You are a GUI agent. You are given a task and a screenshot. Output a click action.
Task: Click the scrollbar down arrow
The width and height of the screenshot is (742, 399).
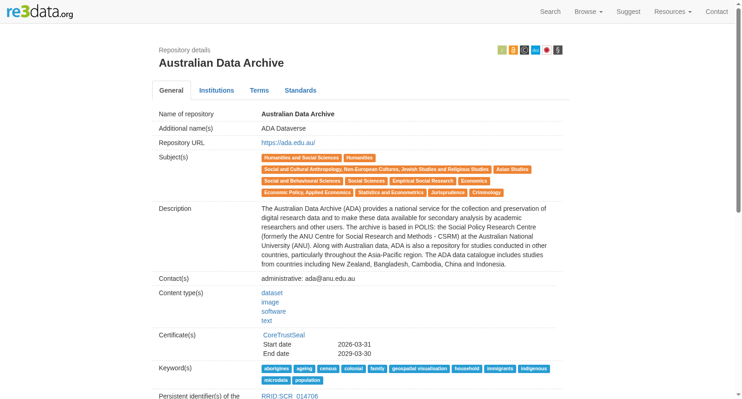click(x=739, y=395)
